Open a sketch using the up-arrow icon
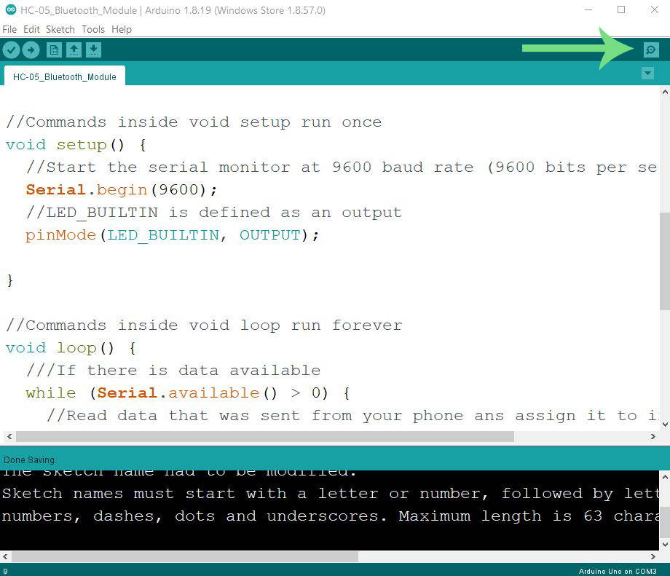 pos(74,50)
